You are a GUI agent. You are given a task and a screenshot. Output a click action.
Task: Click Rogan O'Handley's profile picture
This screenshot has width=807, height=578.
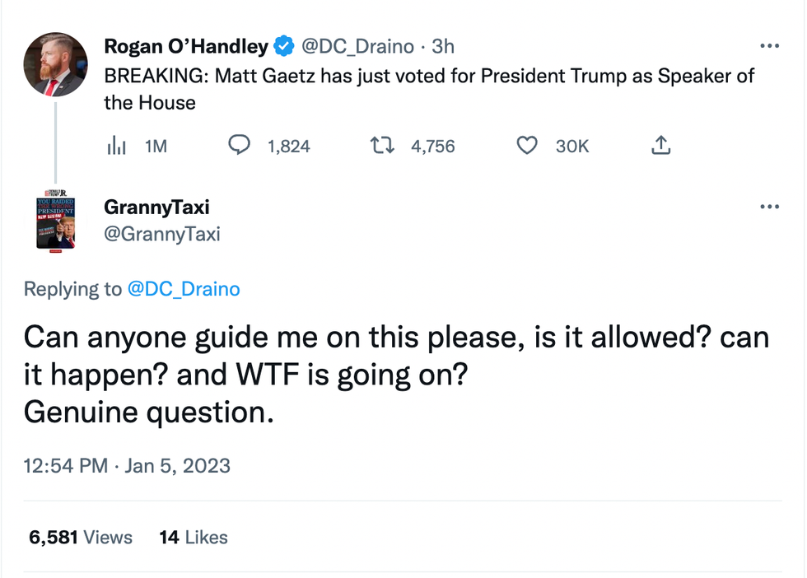tap(56, 65)
